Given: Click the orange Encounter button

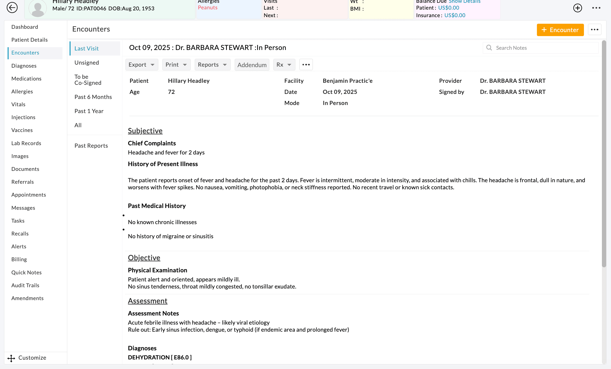Looking at the screenshot, I should [560, 30].
